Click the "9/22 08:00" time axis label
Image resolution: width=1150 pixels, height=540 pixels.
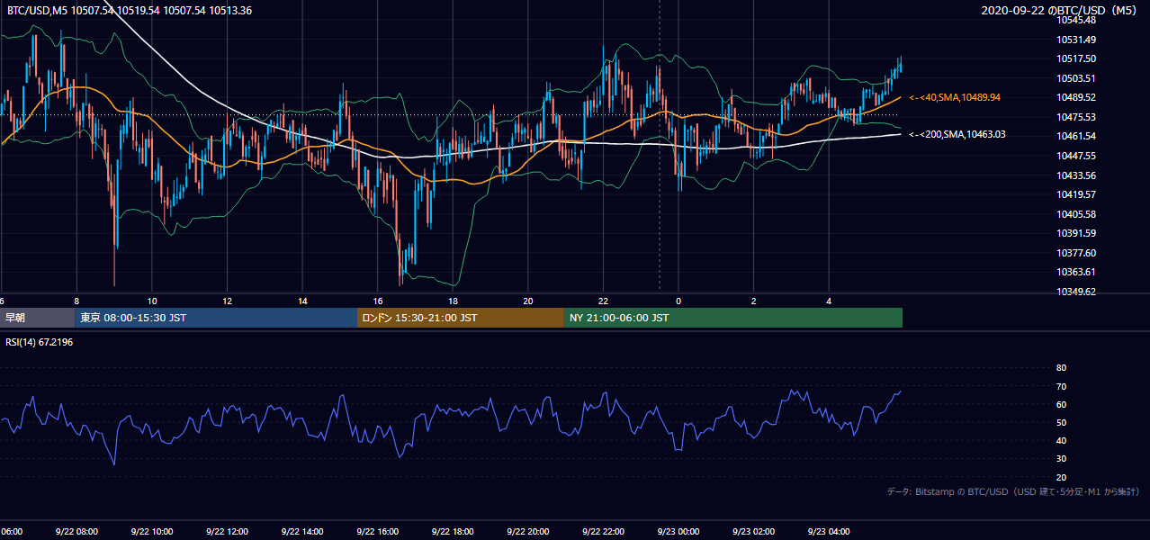coord(76,532)
